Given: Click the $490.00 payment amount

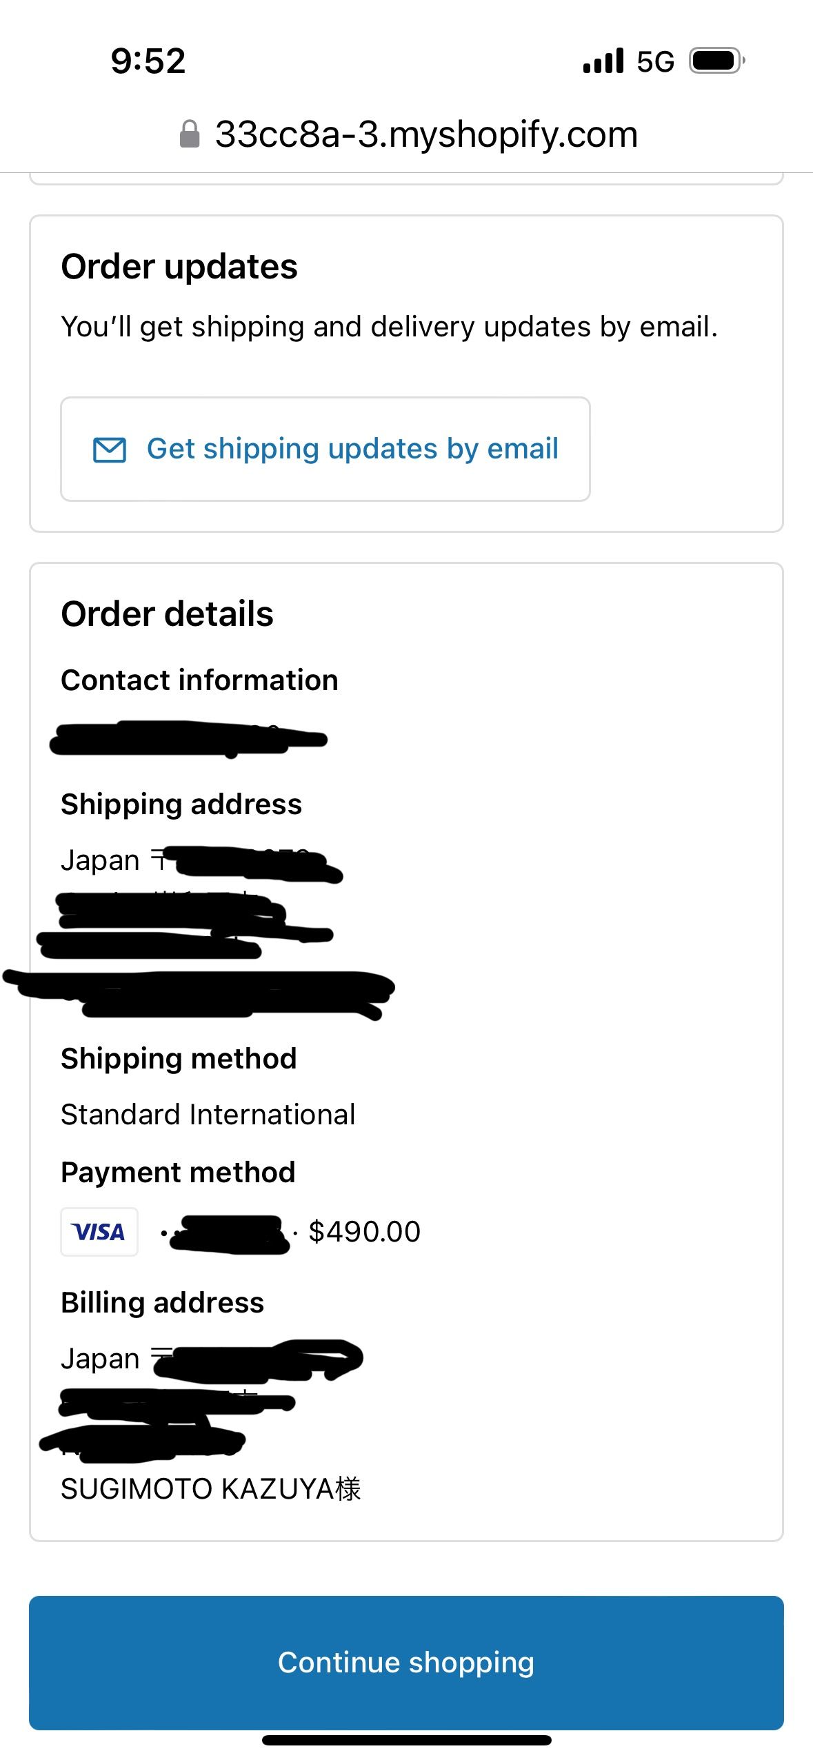Looking at the screenshot, I should click(x=365, y=1232).
